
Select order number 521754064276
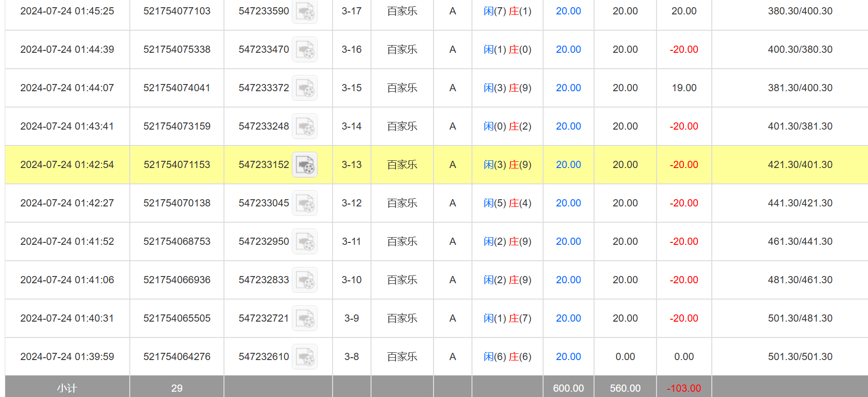tap(177, 357)
